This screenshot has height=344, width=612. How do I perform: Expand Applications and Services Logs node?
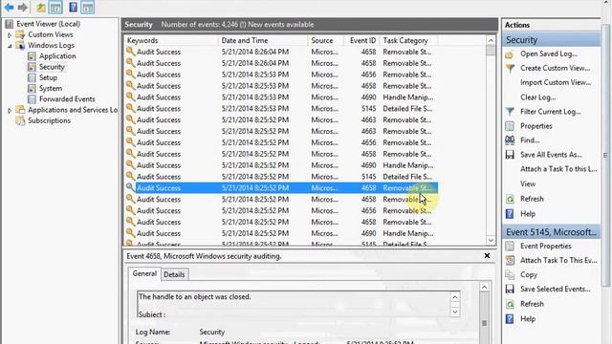(x=10, y=111)
